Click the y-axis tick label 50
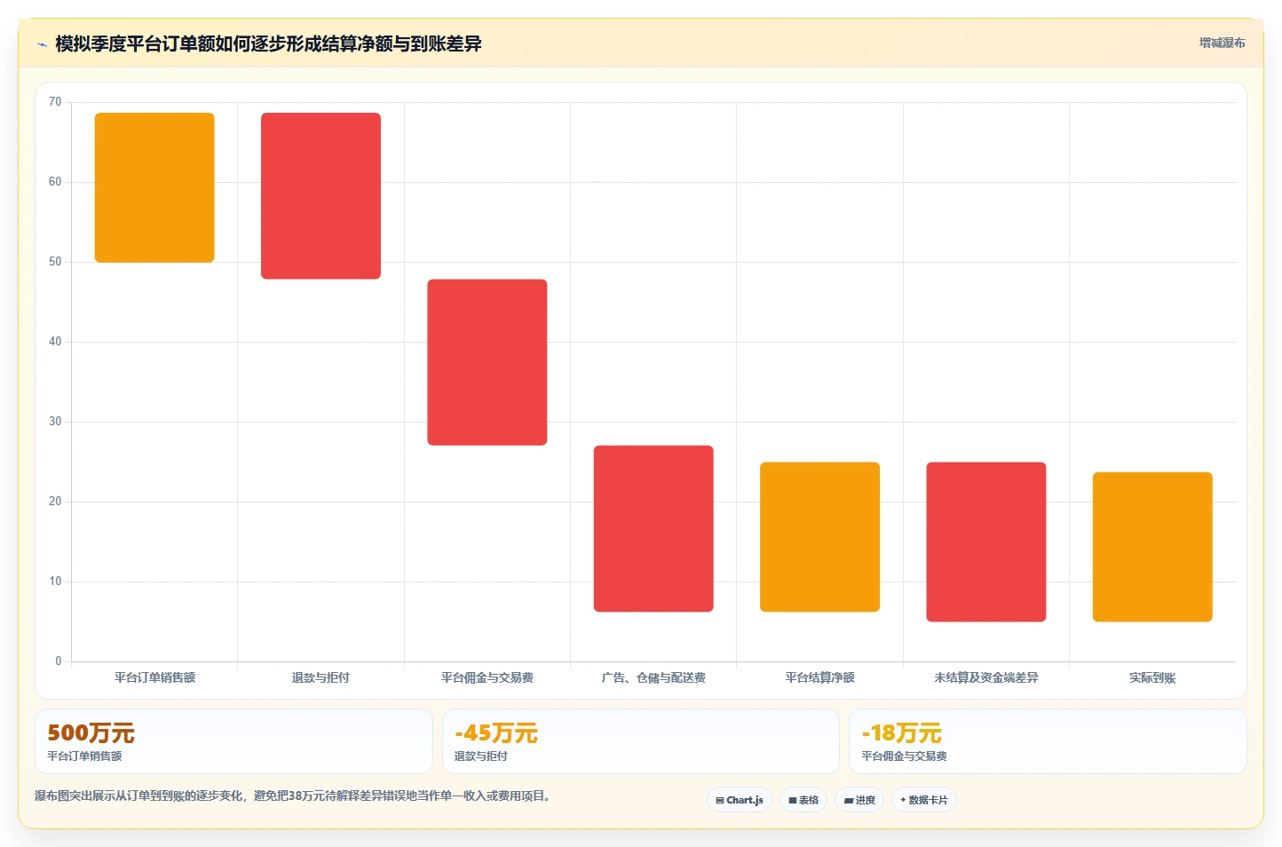Screen dimensions: 1282x847 click(x=55, y=262)
